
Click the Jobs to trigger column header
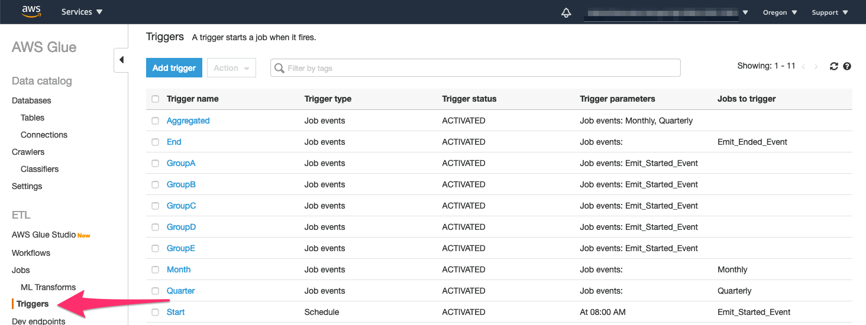click(747, 99)
